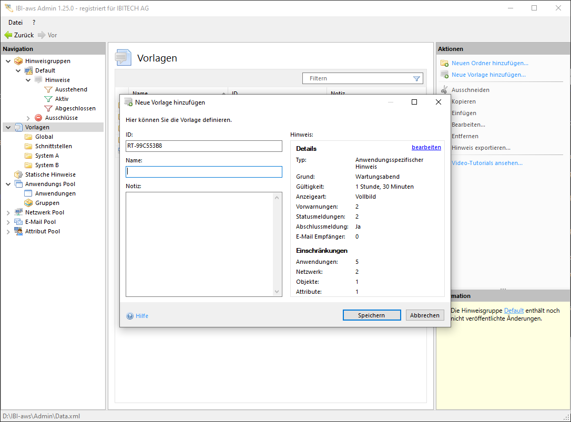The width and height of the screenshot is (571, 422).
Task: Click the Gruppen icon in Anwendungs Pool
Action: [28, 203]
